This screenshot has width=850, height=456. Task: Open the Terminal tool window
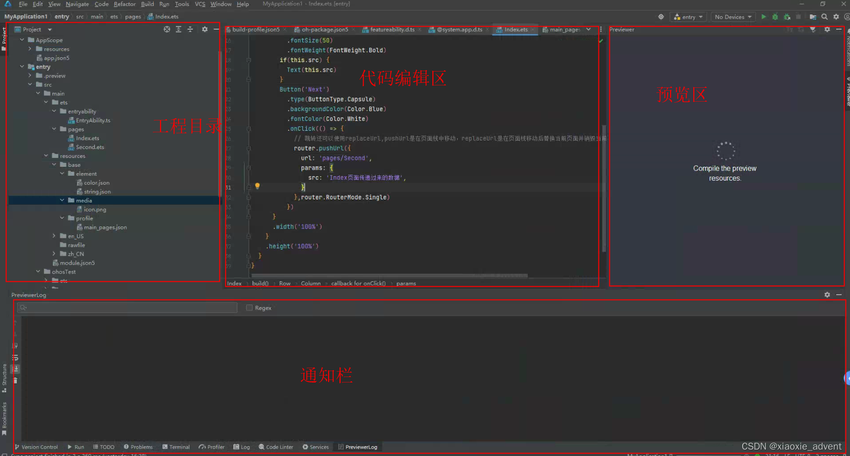tap(176, 447)
